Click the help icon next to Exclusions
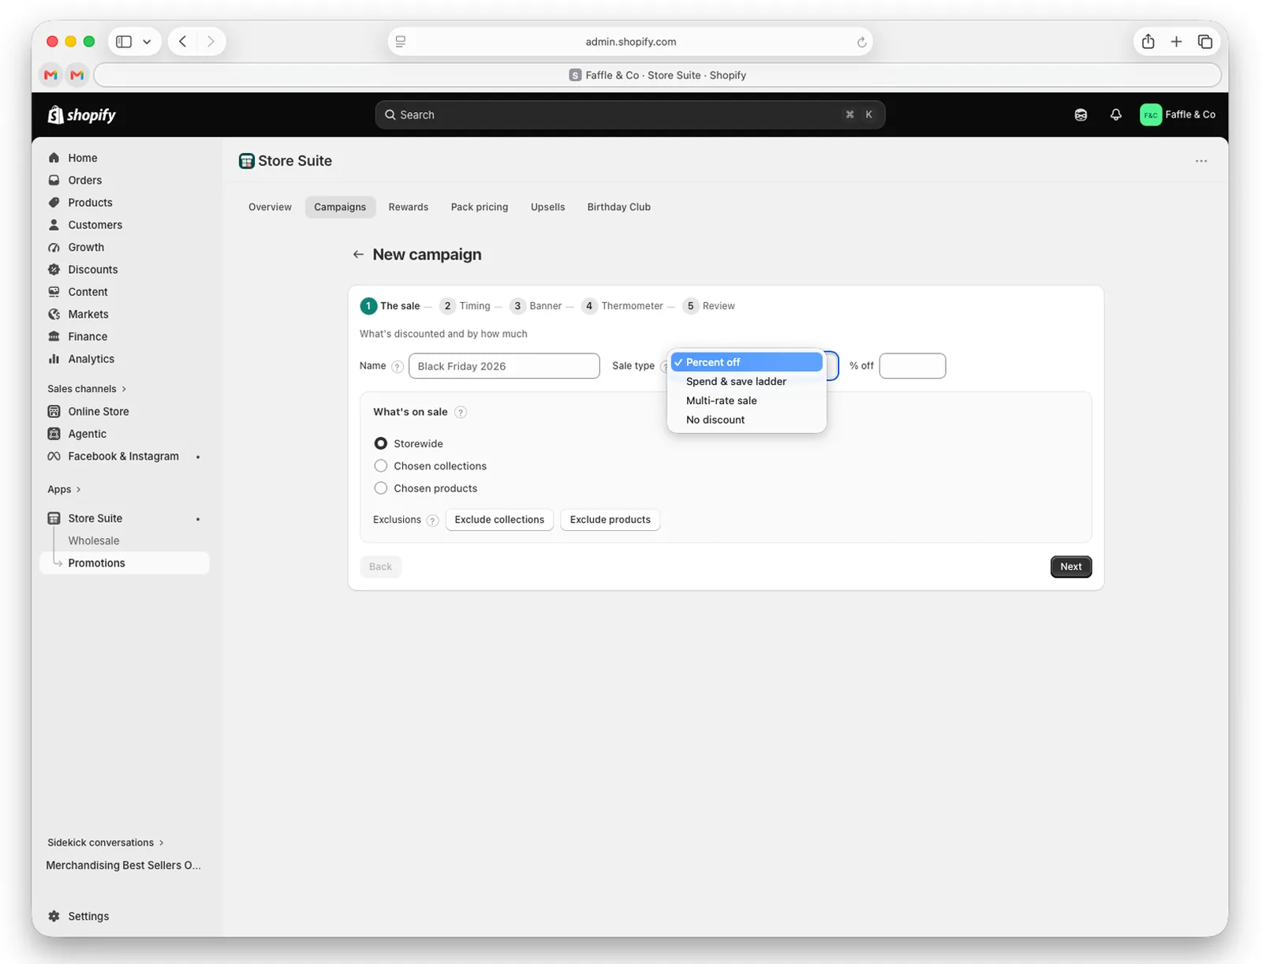This screenshot has width=1262, height=964. 432,521
